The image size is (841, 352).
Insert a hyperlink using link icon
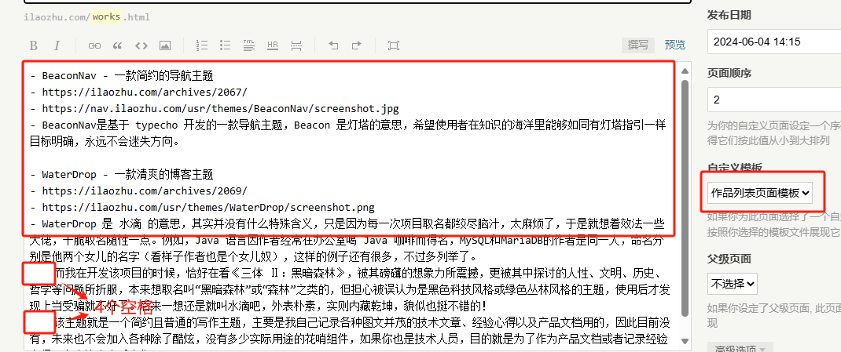[94, 45]
